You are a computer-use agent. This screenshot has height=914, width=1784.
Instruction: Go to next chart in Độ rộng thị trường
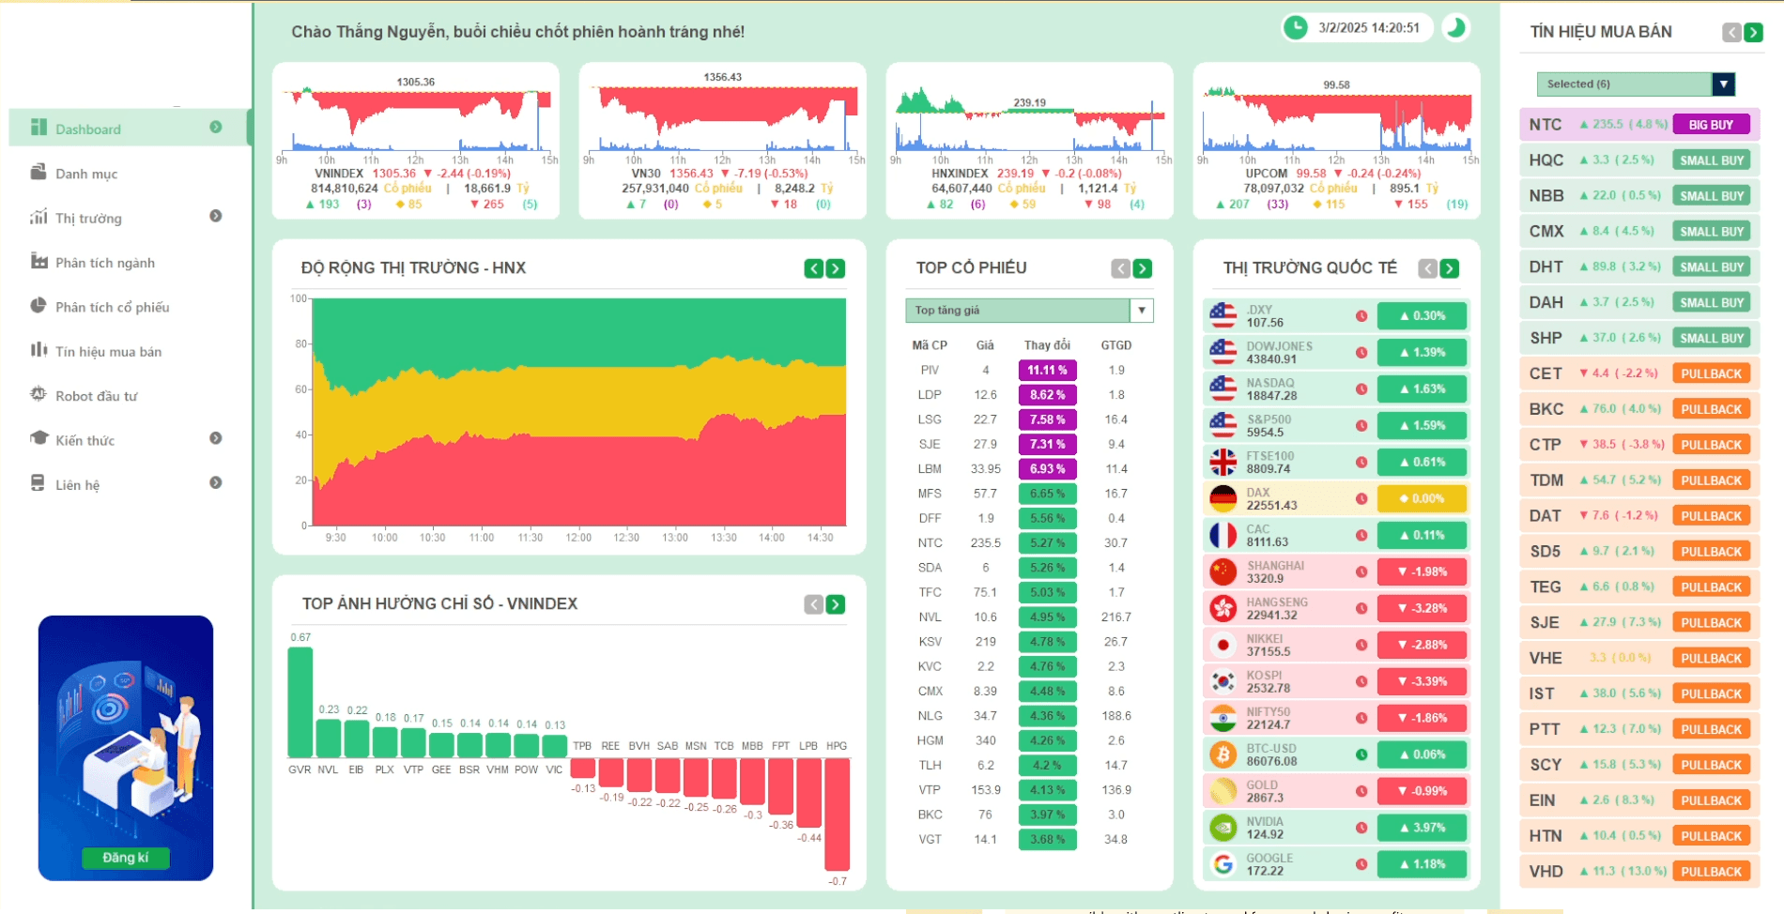click(835, 269)
